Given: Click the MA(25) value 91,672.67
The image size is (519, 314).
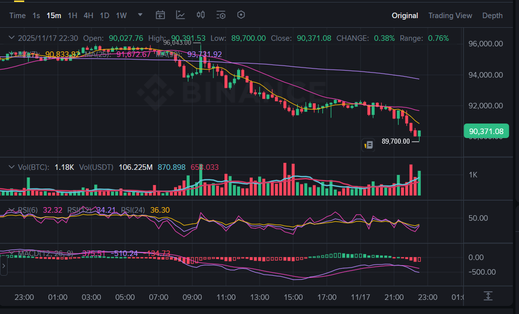Looking at the screenshot, I should (134, 54).
